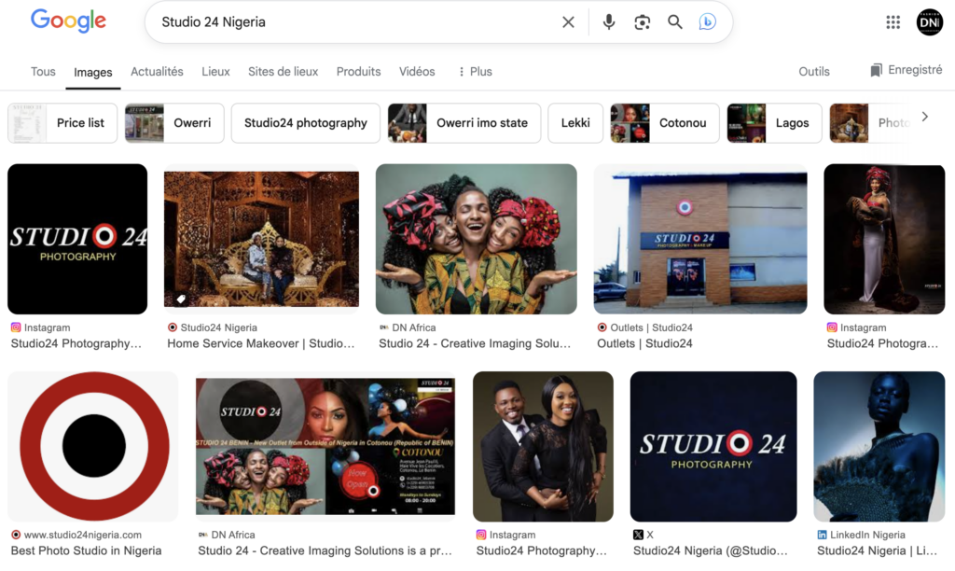Click the Google logo
This screenshot has height=571, width=955.
(x=68, y=21)
